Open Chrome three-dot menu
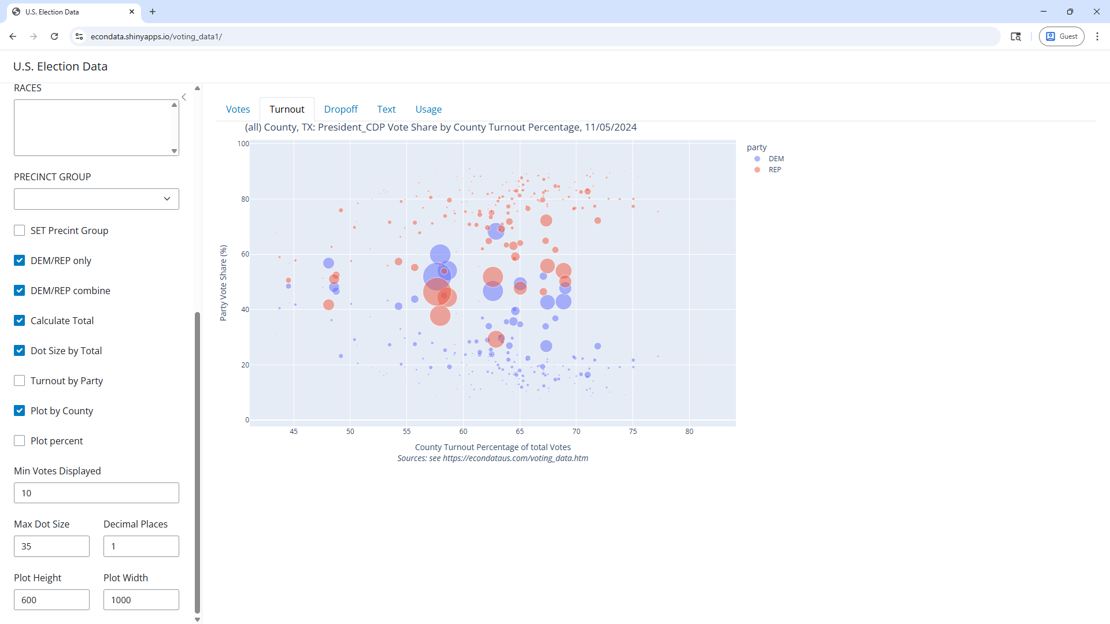 click(1097, 36)
